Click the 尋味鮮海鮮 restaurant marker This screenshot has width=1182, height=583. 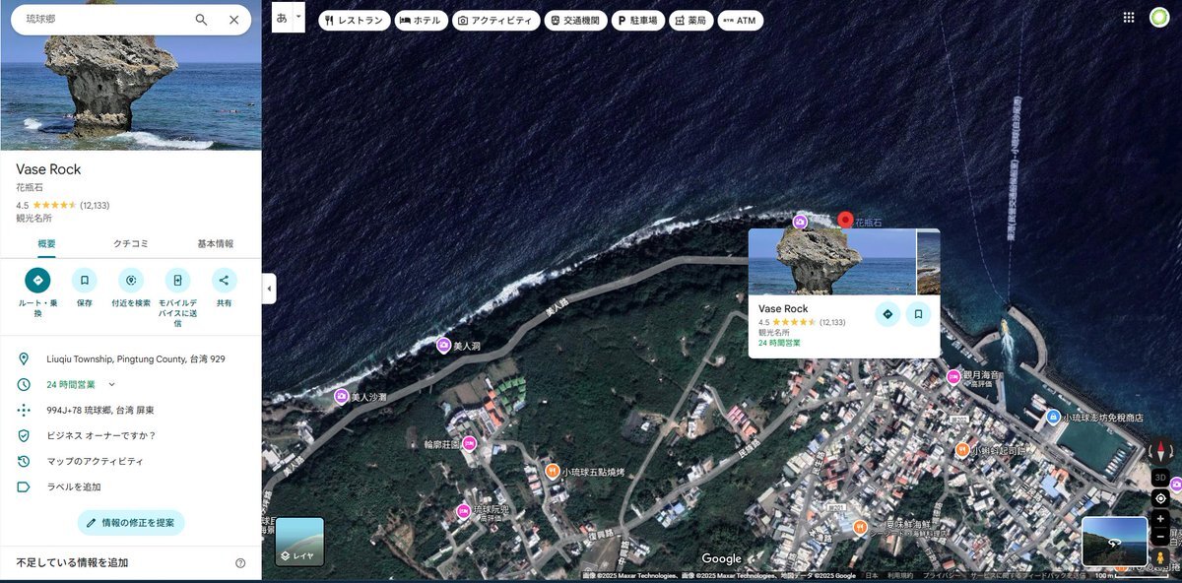(x=861, y=527)
